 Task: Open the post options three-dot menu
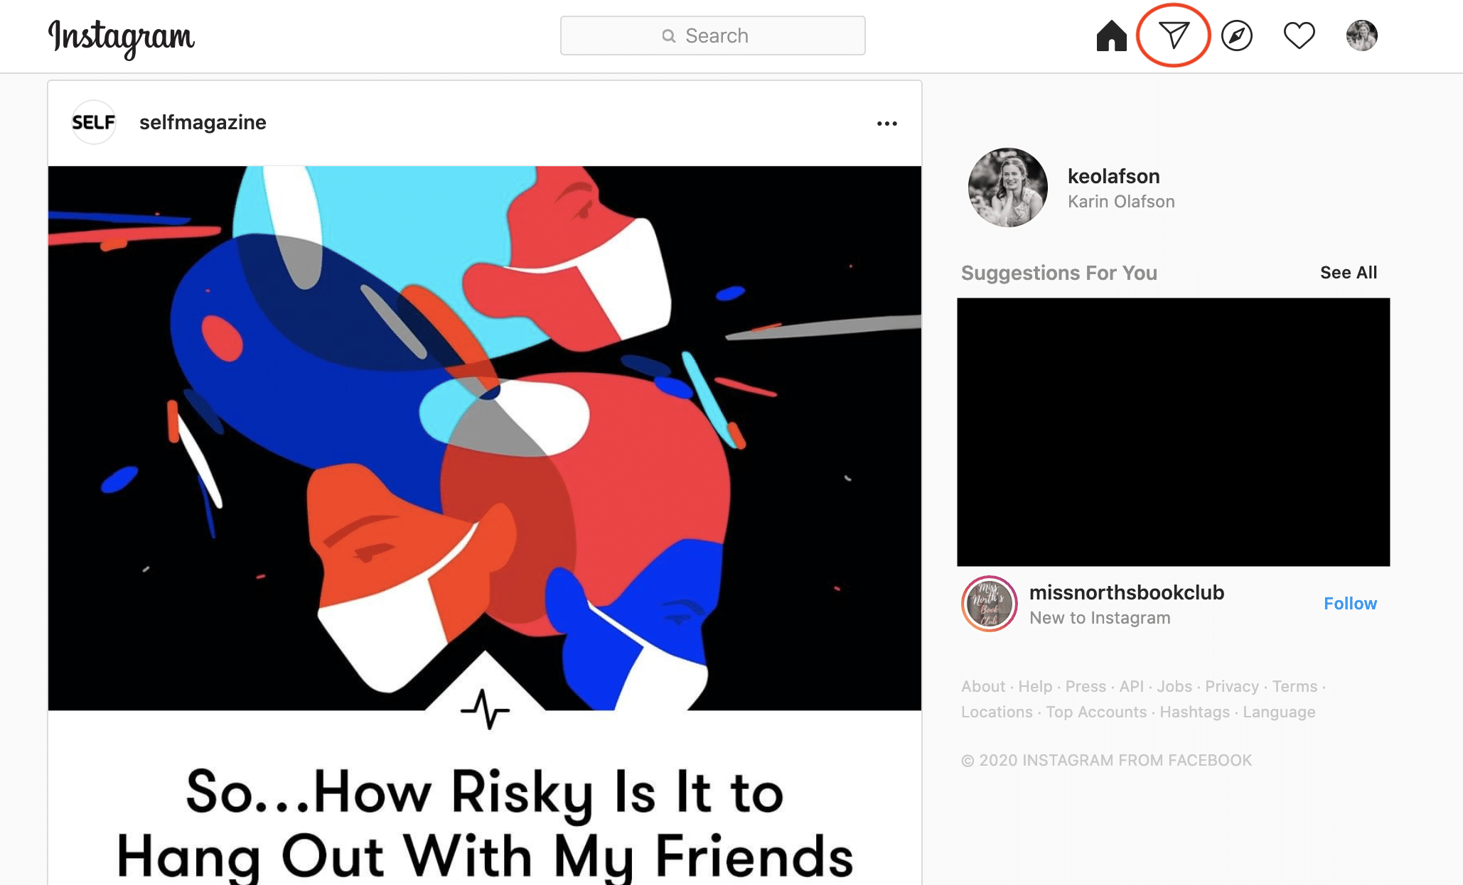point(886,124)
